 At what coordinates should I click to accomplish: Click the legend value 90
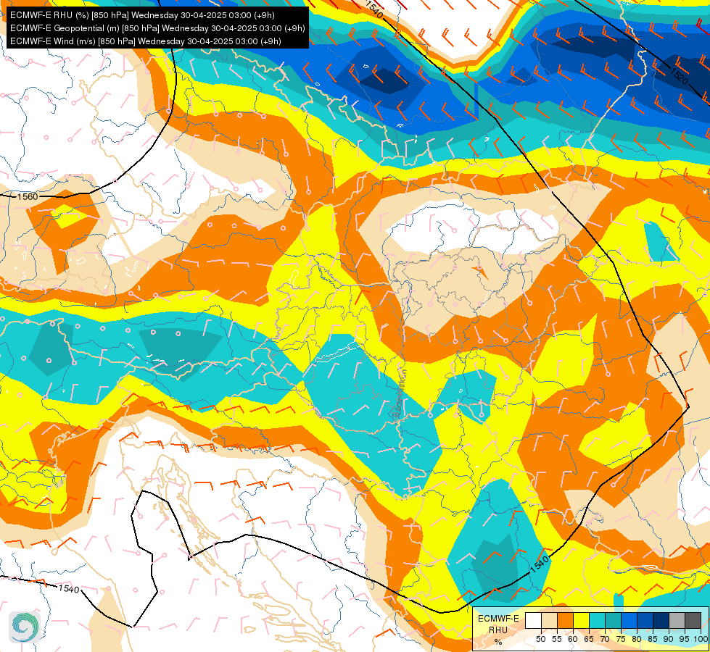(x=669, y=639)
